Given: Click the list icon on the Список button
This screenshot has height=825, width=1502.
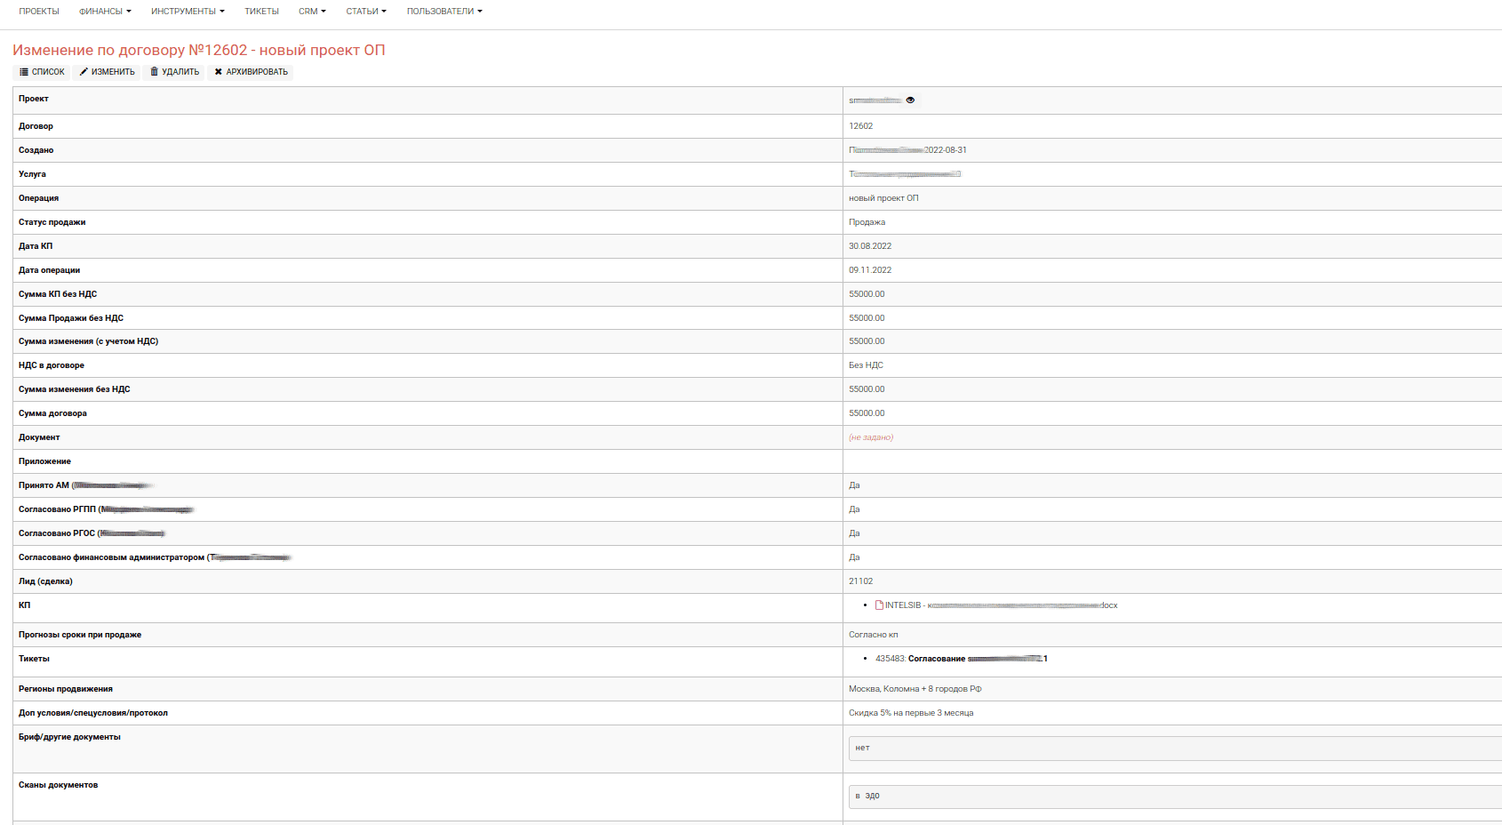Looking at the screenshot, I should [24, 72].
